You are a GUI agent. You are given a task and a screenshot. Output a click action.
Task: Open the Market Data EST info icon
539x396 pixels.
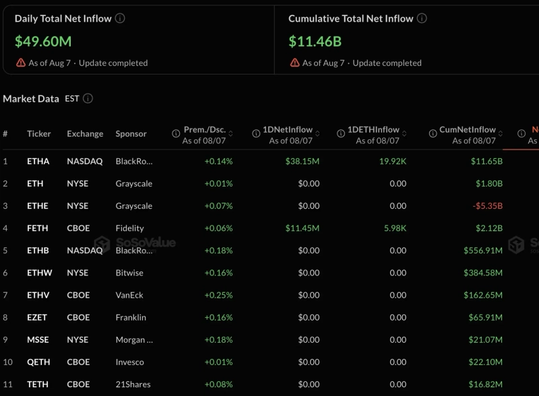click(88, 98)
